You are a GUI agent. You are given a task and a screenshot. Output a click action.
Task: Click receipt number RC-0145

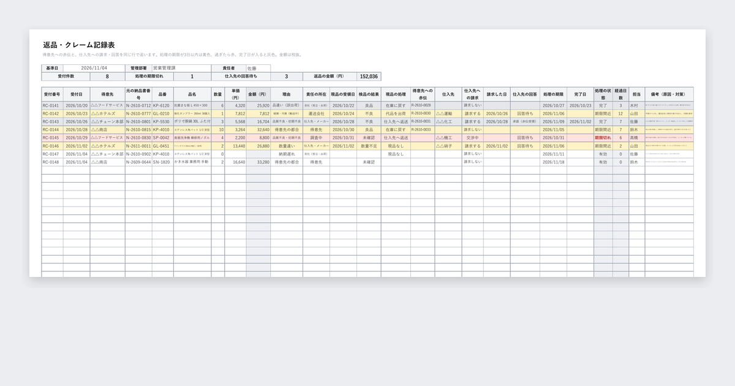(51, 138)
